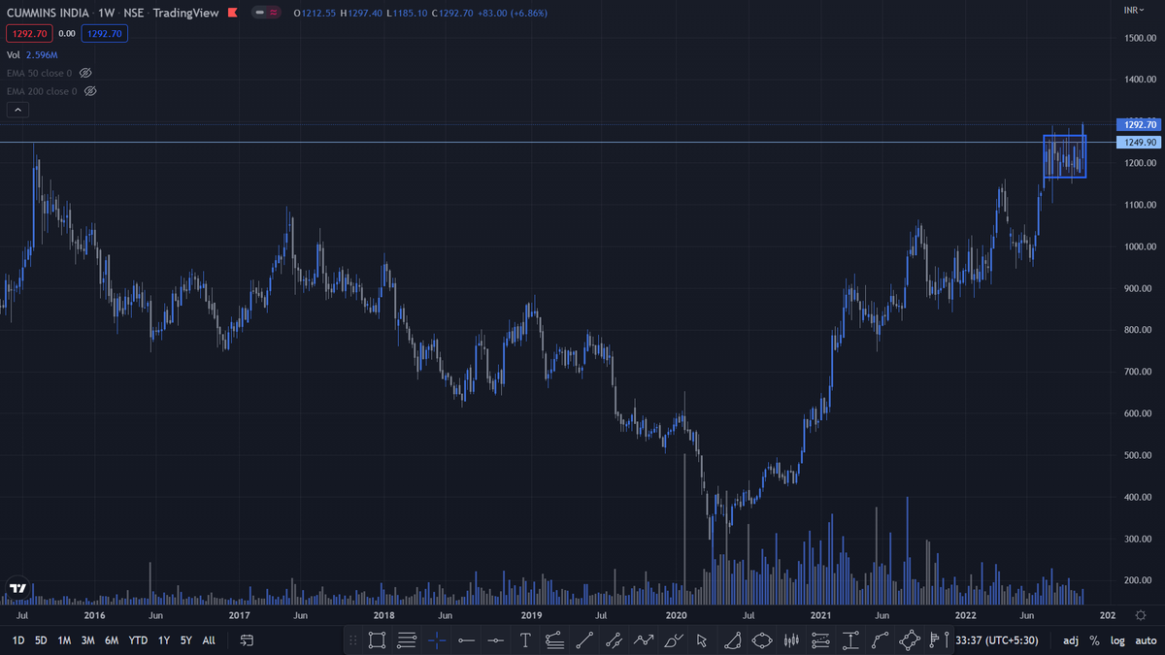Toggle log scale mode
The height and width of the screenshot is (655, 1165).
pyautogui.click(x=1117, y=640)
